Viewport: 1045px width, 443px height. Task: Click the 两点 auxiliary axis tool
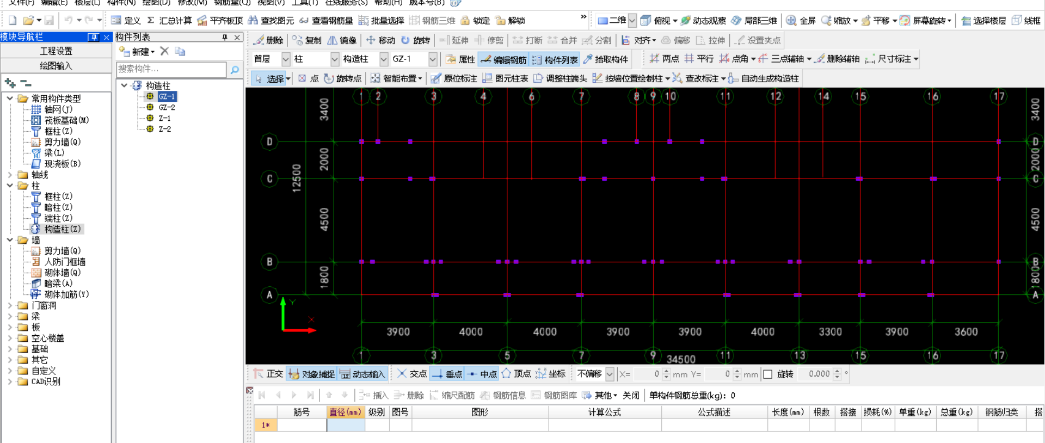tap(664, 59)
